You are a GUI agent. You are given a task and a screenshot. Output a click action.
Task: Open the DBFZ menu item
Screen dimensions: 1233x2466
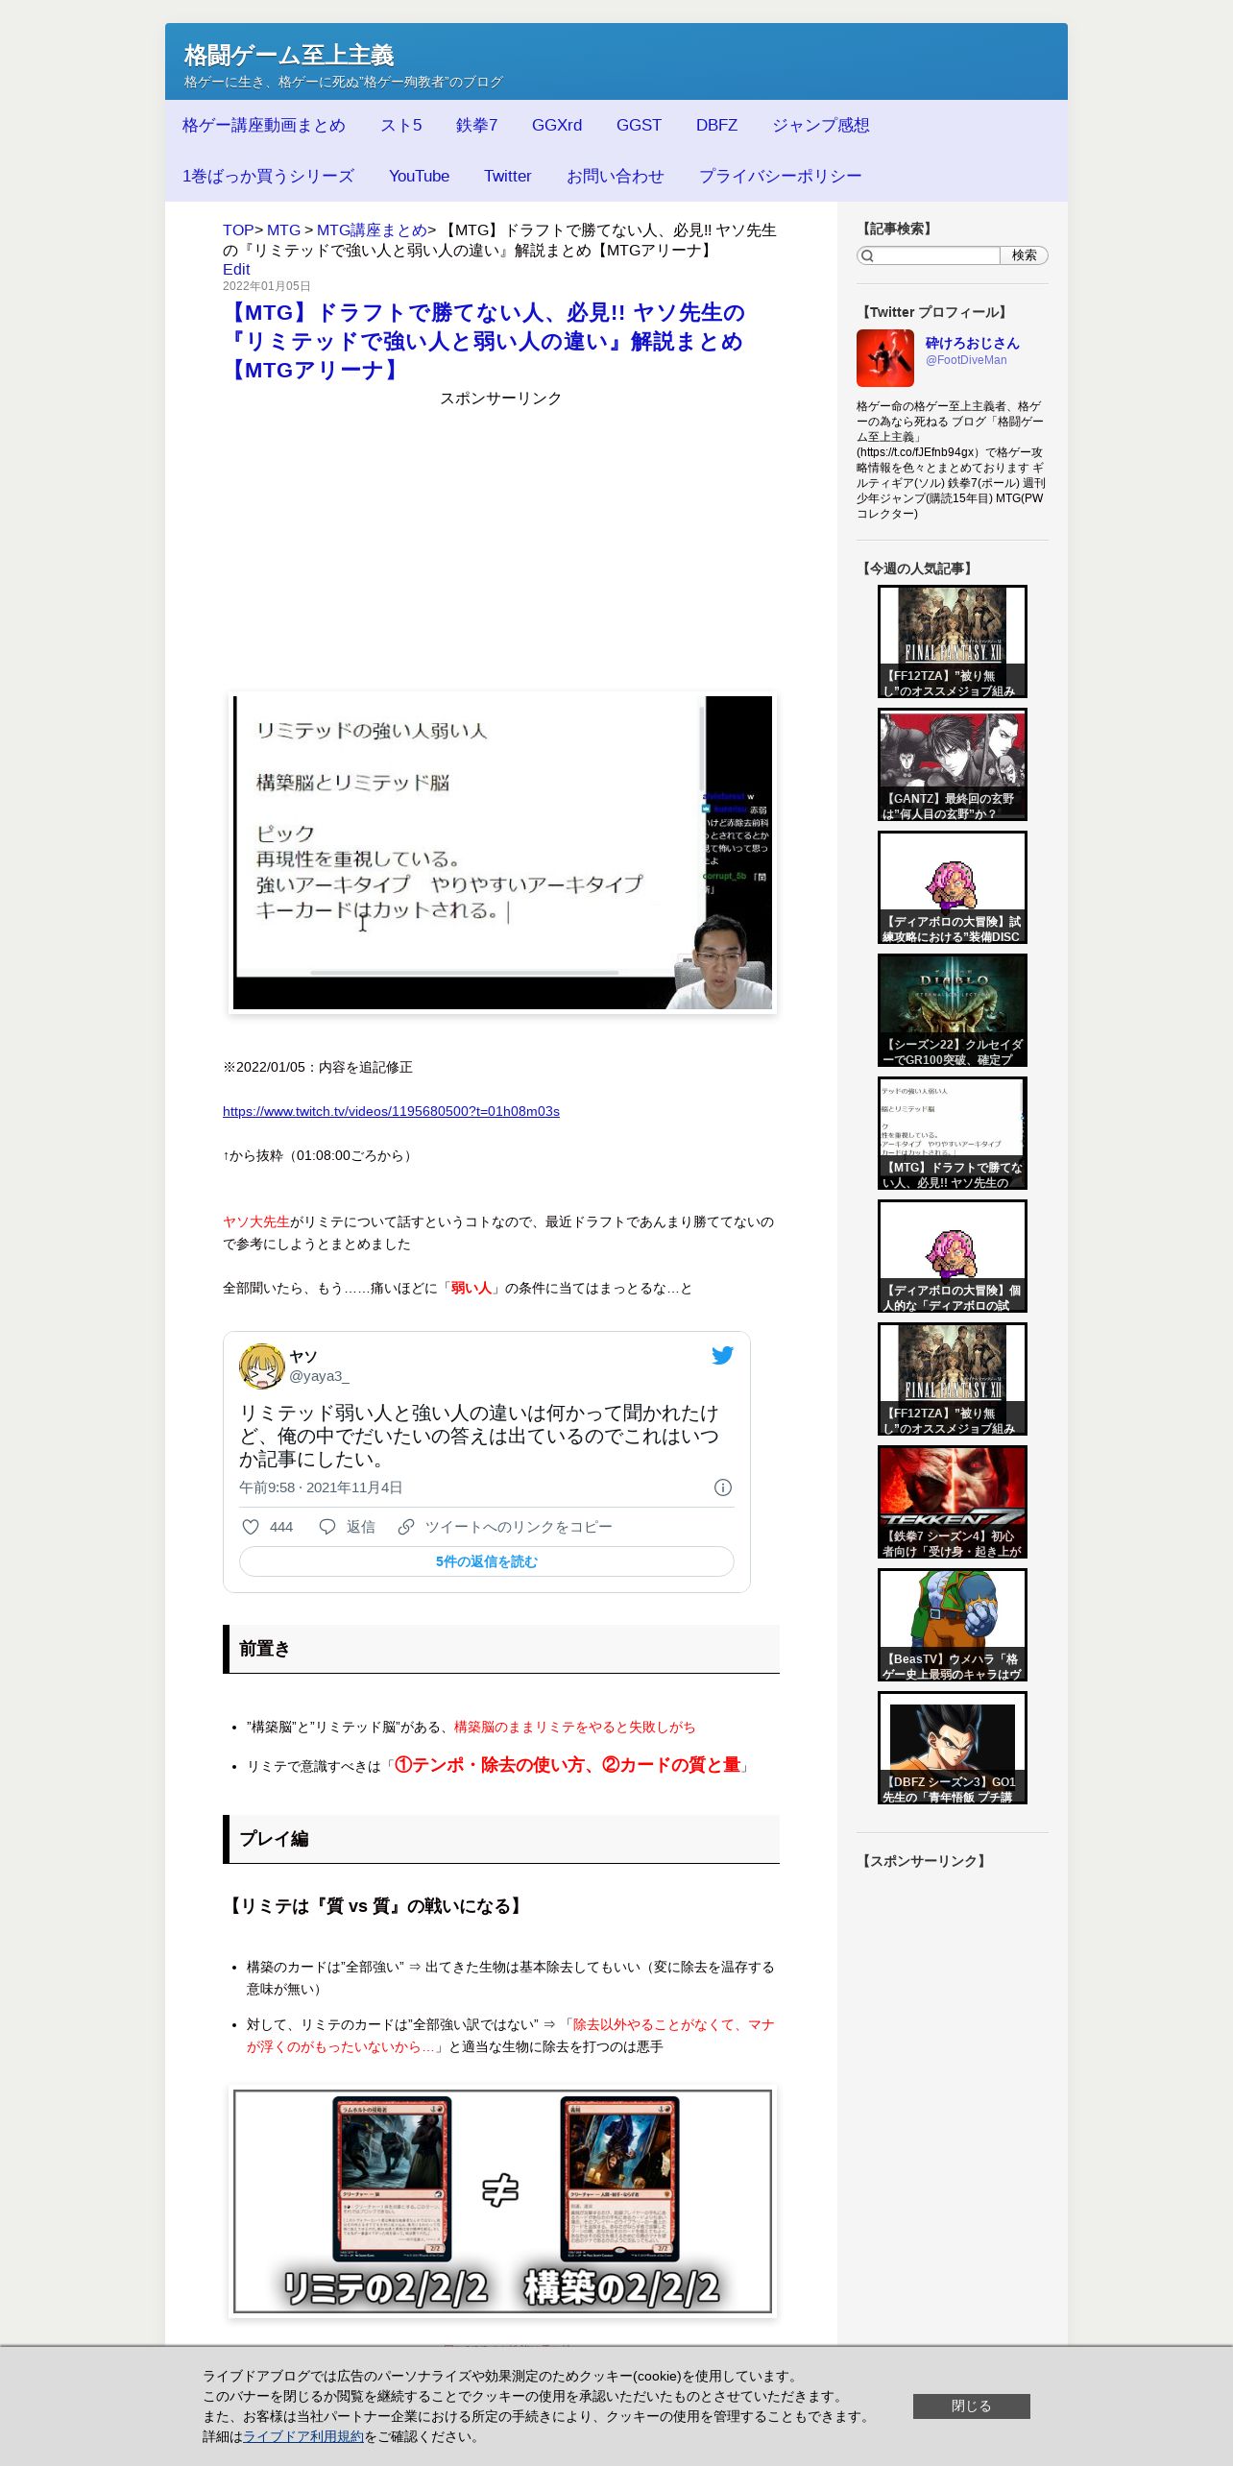pyautogui.click(x=716, y=125)
